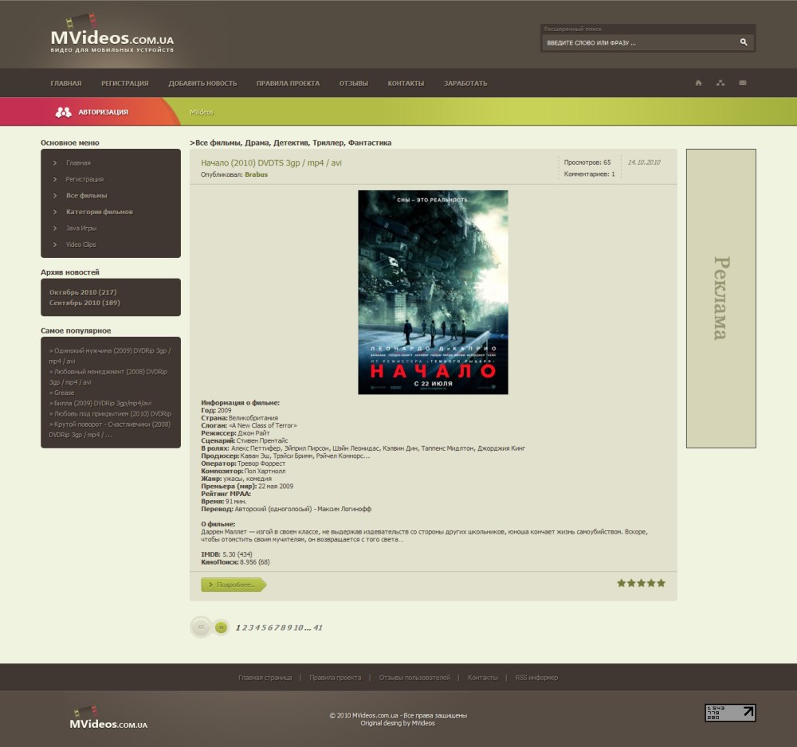
Task: Open Правила проекта in the footer
Action: 335,678
